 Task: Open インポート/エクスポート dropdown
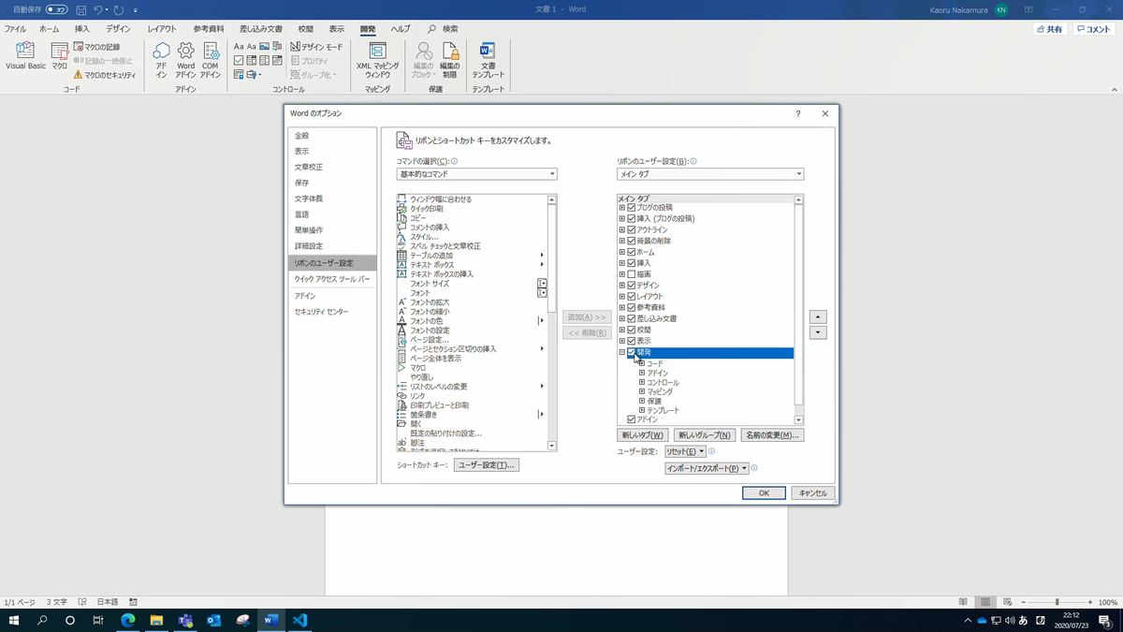pyautogui.click(x=706, y=468)
